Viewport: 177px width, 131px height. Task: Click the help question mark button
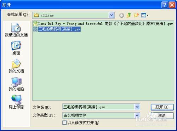pyautogui.click(x=165, y=5)
